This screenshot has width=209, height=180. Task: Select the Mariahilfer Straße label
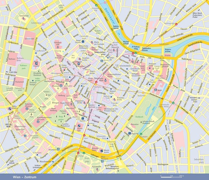(12, 149)
